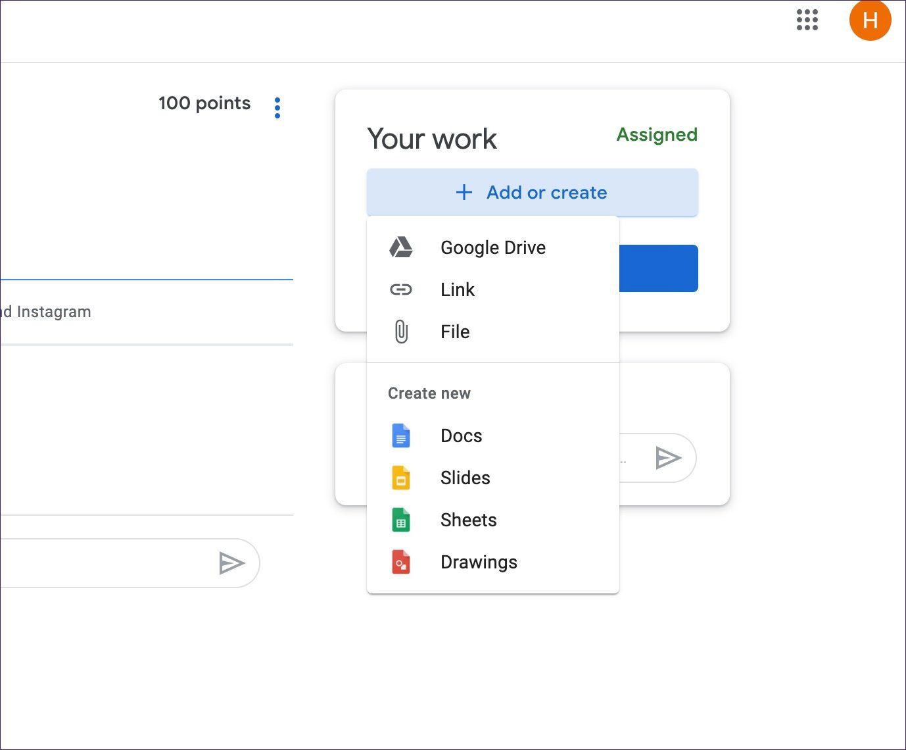Click the blue Docs icon

point(401,436)
